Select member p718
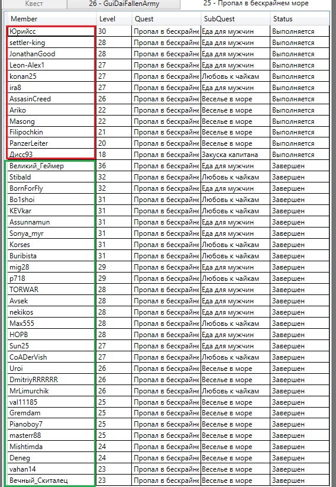336x487 pixels. [x=51, y=278]
